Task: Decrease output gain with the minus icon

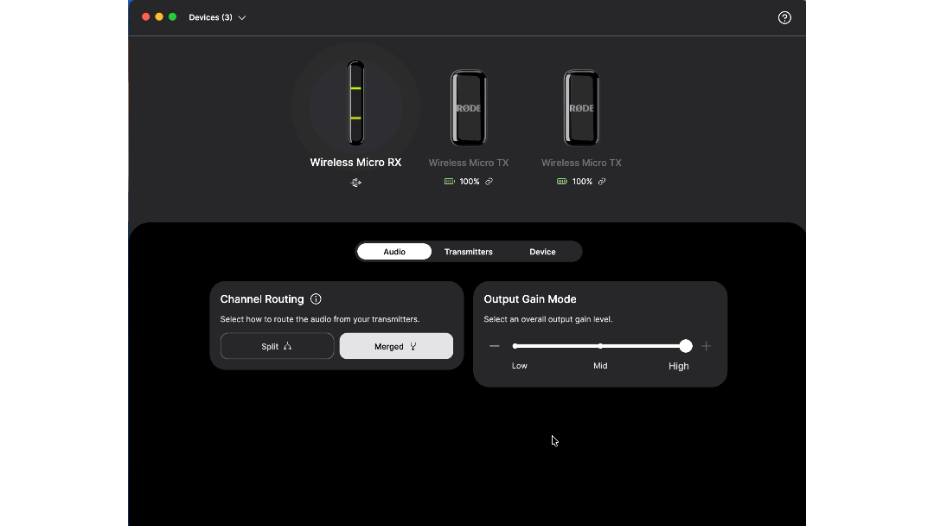Action: coord(495,346)
